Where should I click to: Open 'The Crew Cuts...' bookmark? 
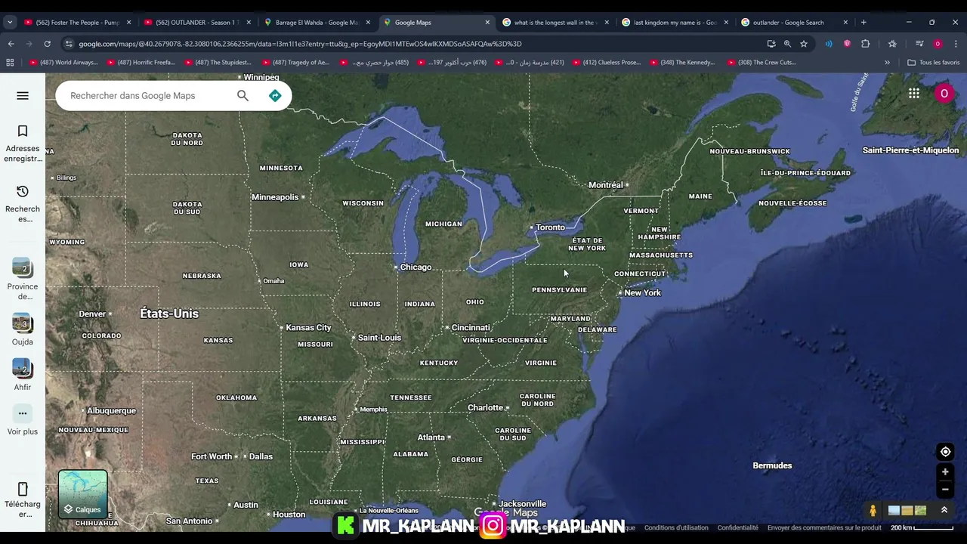[x=762, y=63]
